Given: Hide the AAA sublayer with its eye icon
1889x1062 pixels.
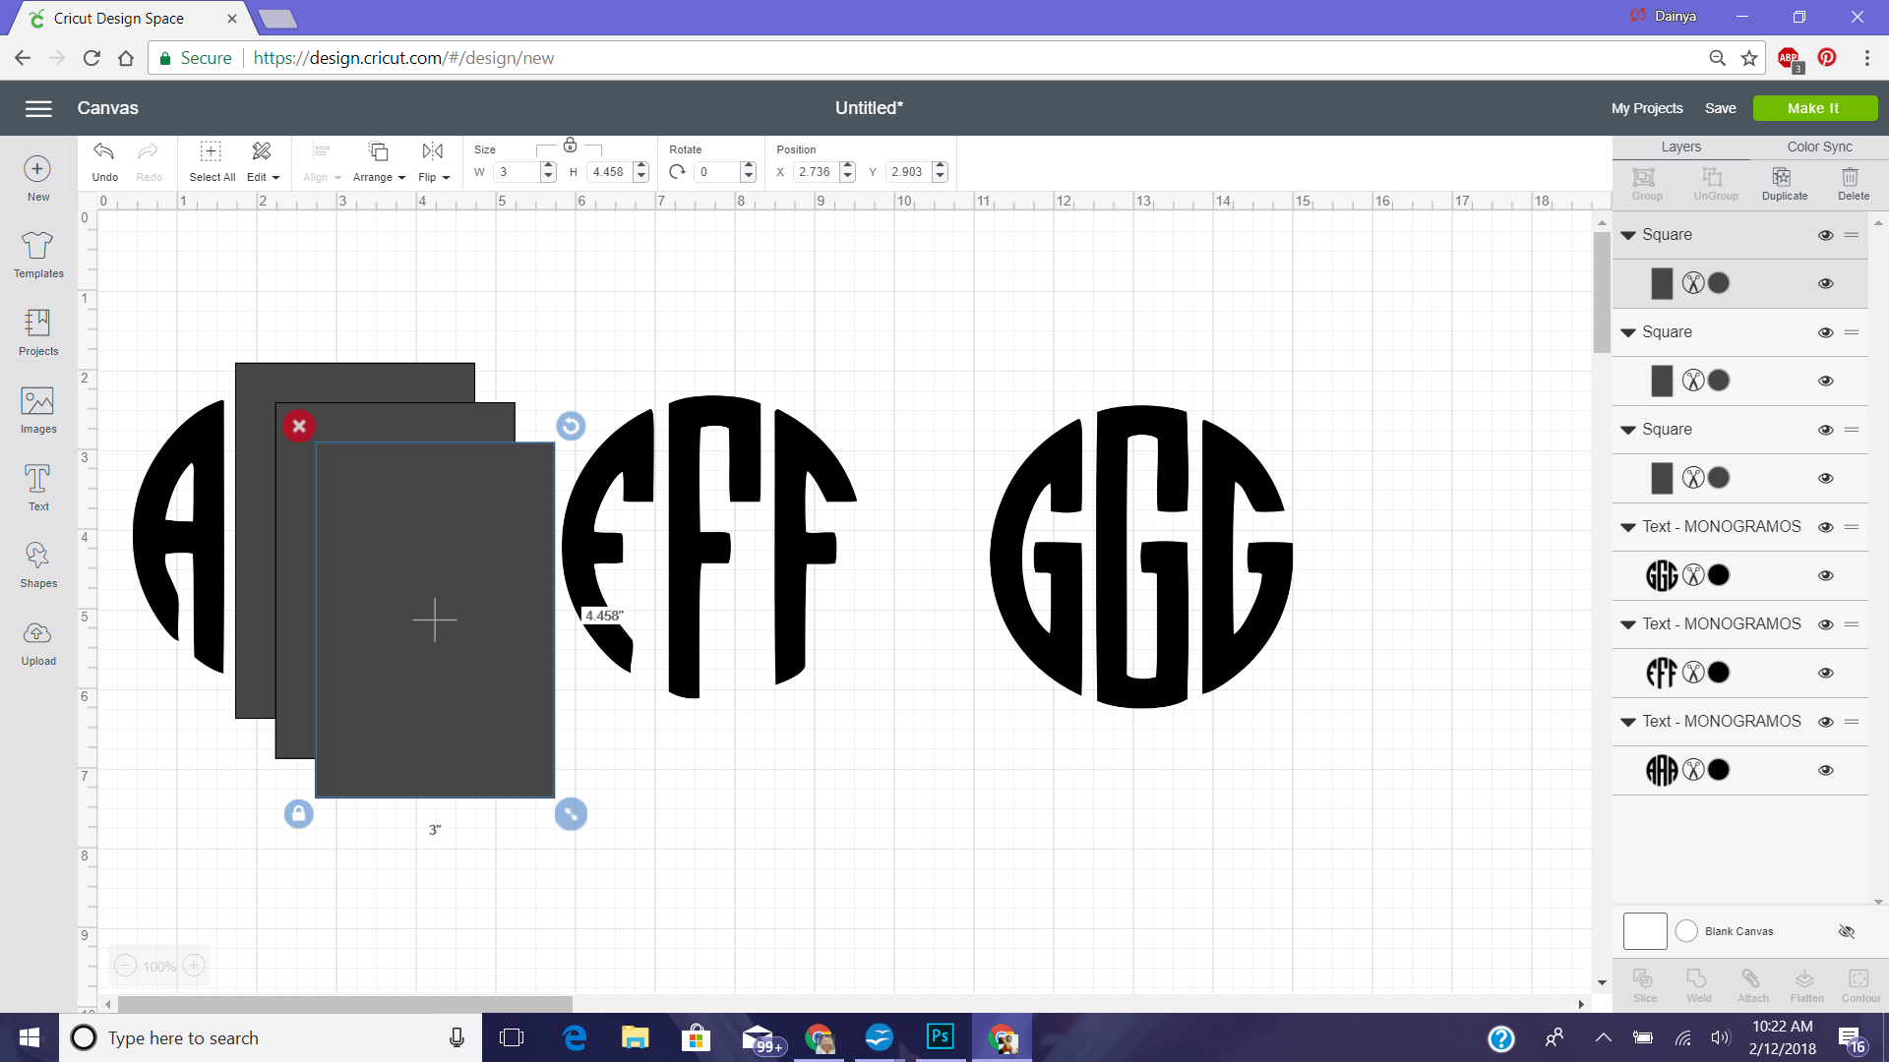Looking at the screenshot, I should coord(1825,771).
